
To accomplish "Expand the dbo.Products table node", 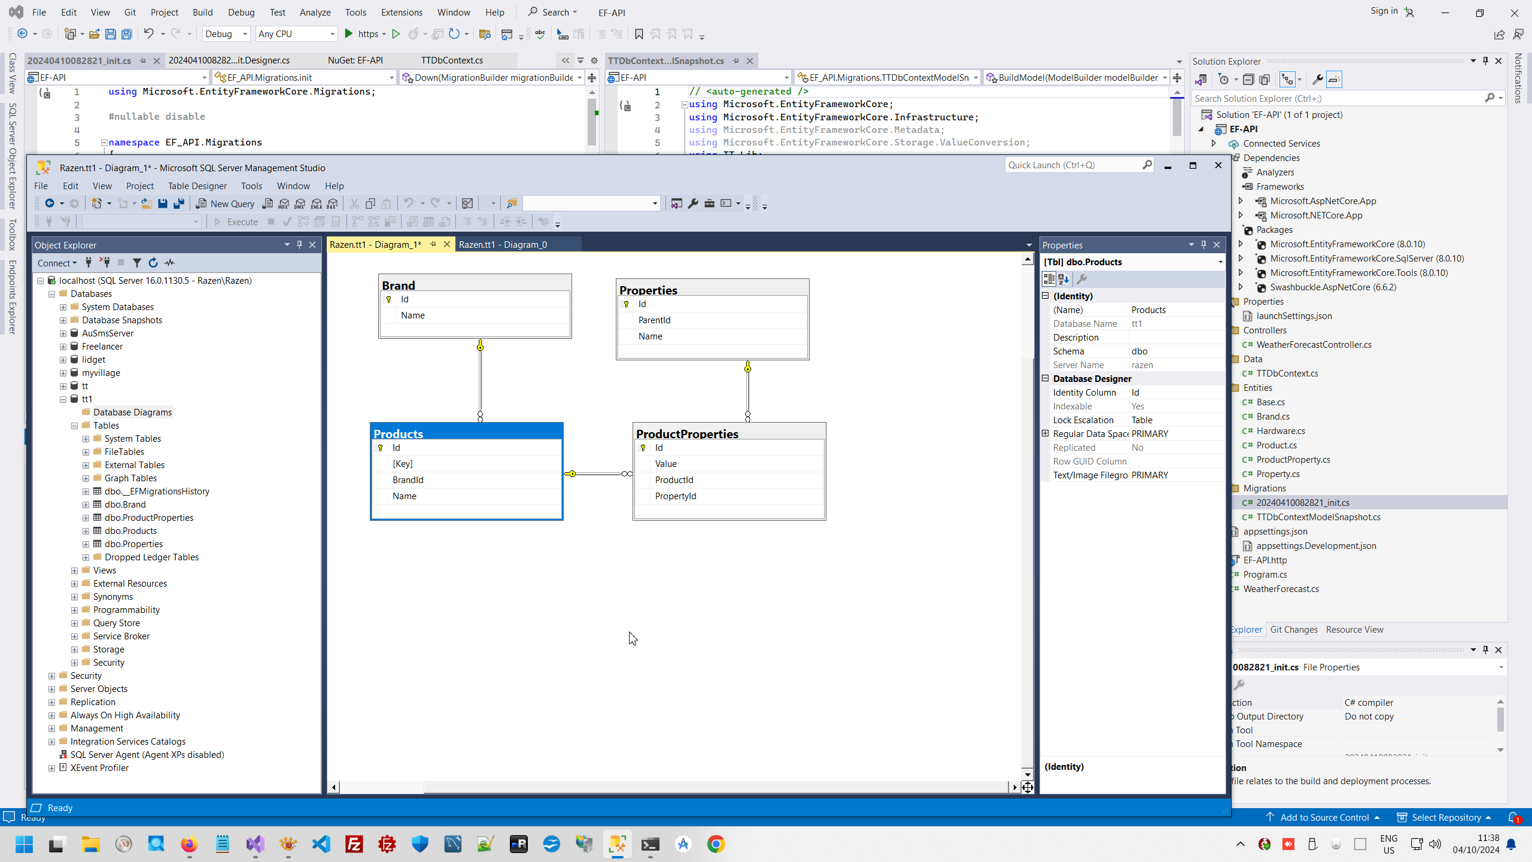I will (86, 531).
